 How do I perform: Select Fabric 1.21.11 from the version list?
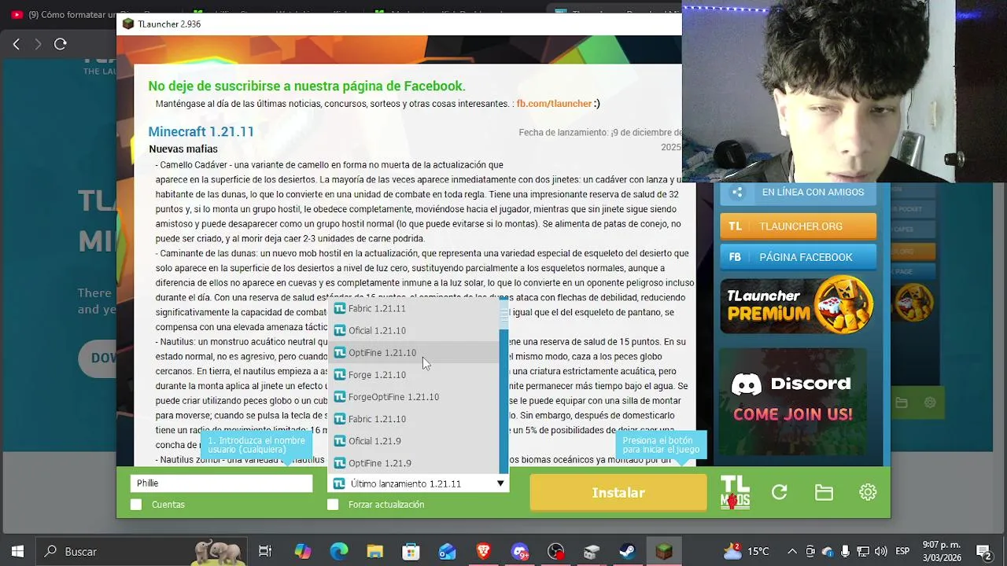tap(414, 309)
